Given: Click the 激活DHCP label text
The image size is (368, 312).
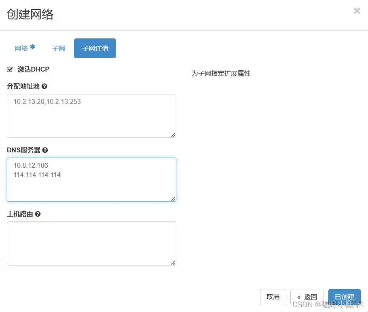Looking at the screenshot, I should click(34, 69).
